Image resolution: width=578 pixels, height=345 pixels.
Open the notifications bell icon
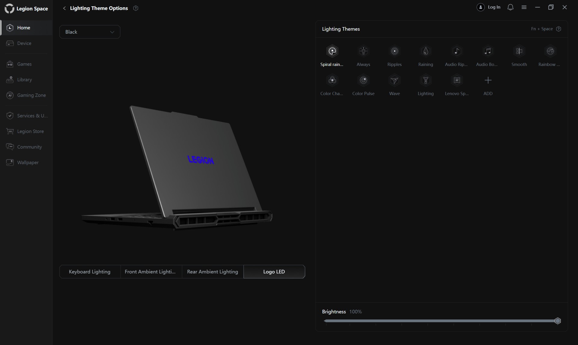click(510, 7)
